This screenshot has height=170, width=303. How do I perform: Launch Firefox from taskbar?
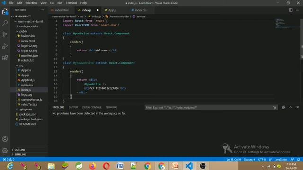point(93,166)
